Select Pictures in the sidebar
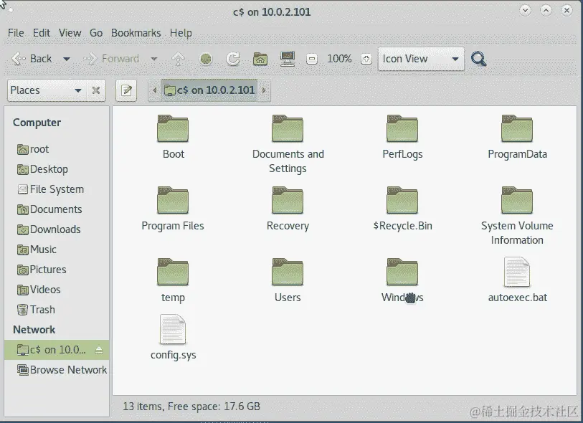 tap(57, 270)
